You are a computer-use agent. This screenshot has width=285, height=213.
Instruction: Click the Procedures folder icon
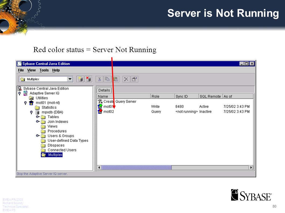43,131
